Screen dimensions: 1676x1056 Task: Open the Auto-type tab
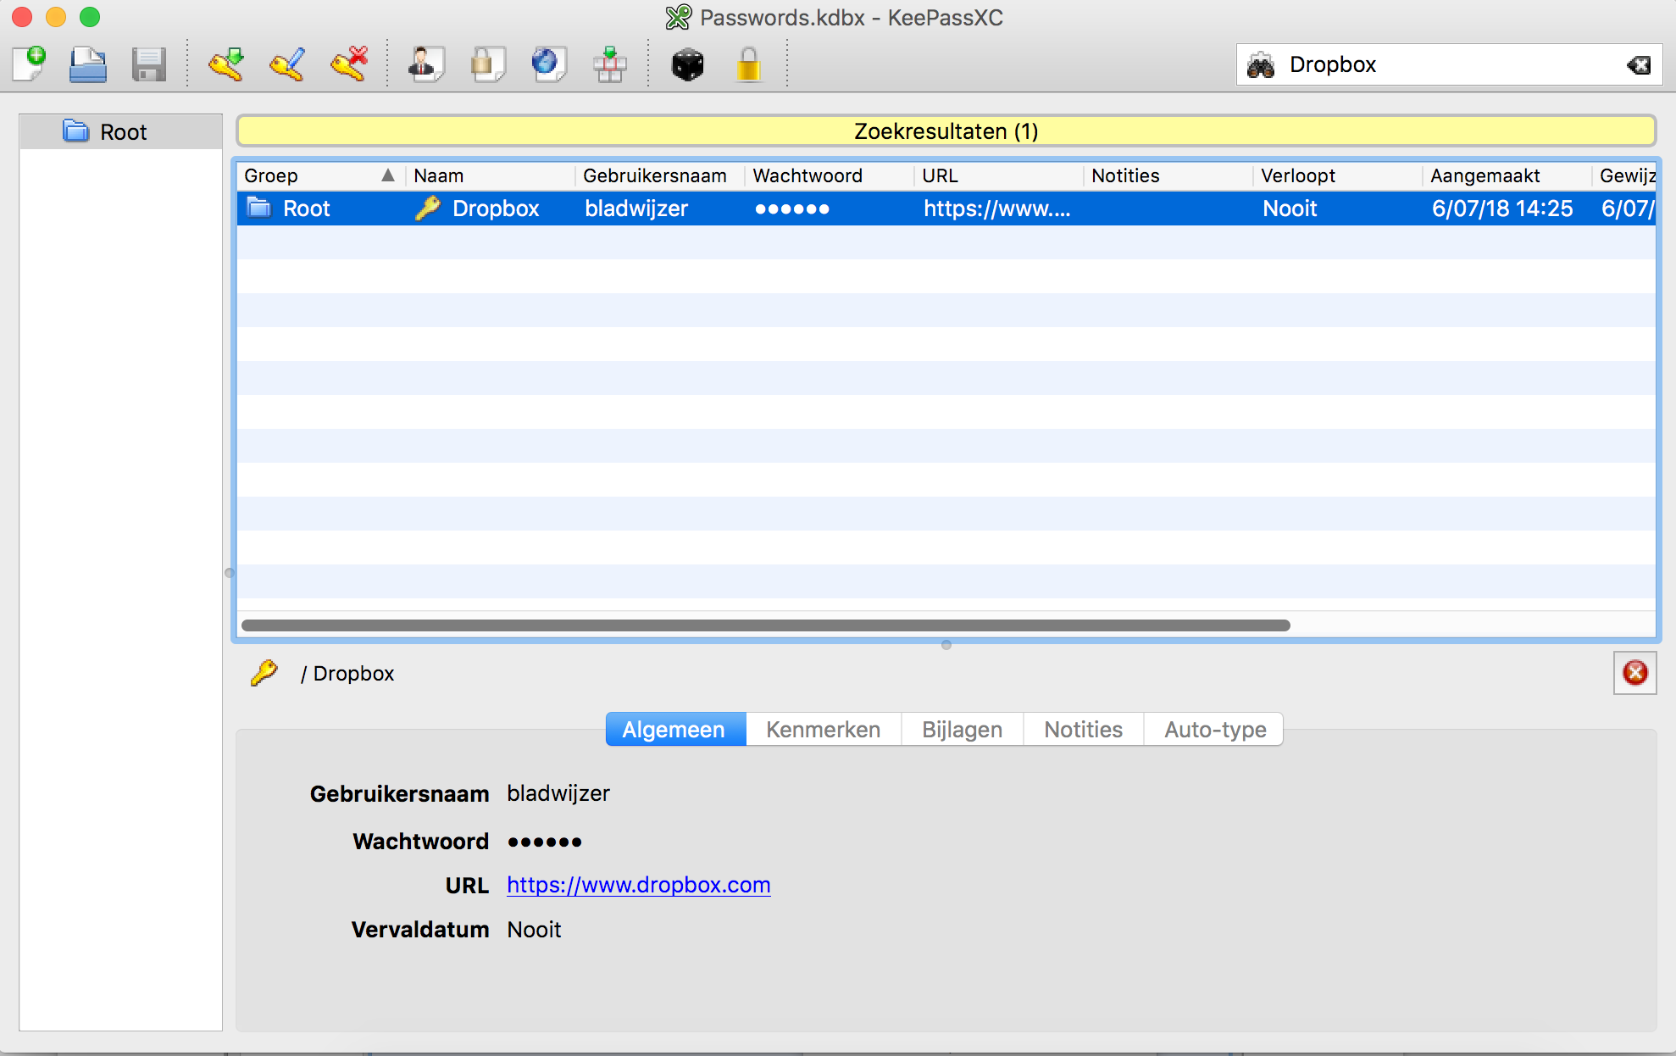coord(1214,730)
